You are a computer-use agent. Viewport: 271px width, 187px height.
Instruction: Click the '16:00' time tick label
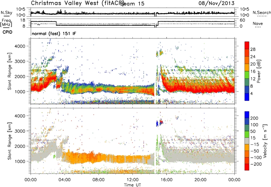point(166,180)
